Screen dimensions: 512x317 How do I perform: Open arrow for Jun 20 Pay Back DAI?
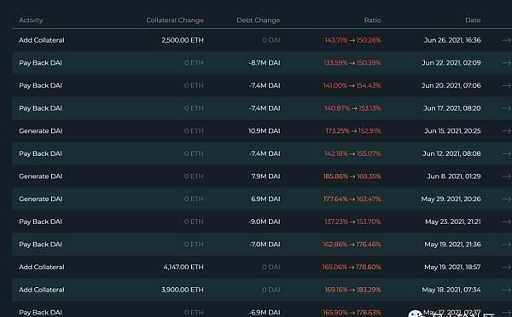507,85
